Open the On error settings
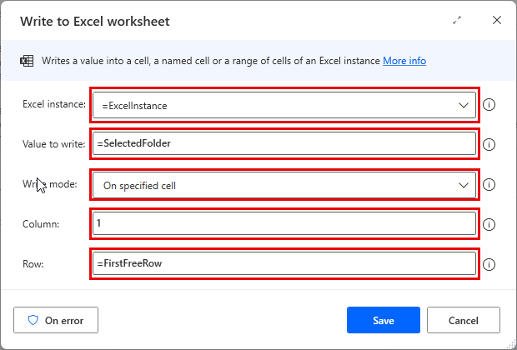The image size is (517, 350). pos(55,319)
